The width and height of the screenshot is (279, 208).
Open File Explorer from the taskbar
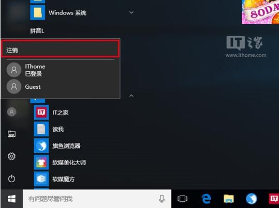(x=229, y=199)
